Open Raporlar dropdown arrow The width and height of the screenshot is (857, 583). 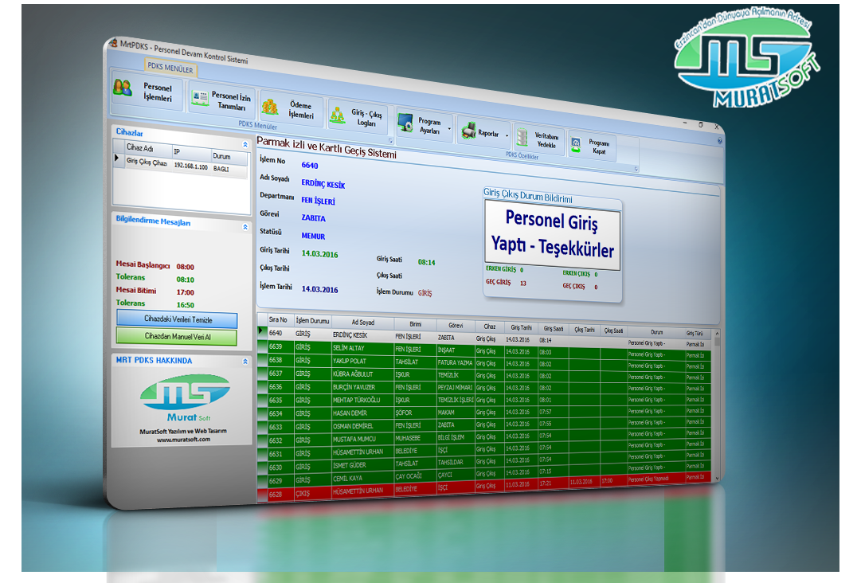(507, 135)
